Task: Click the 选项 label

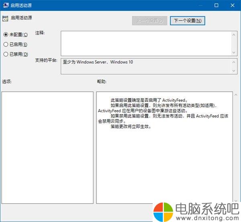Action: coord(7,81)
